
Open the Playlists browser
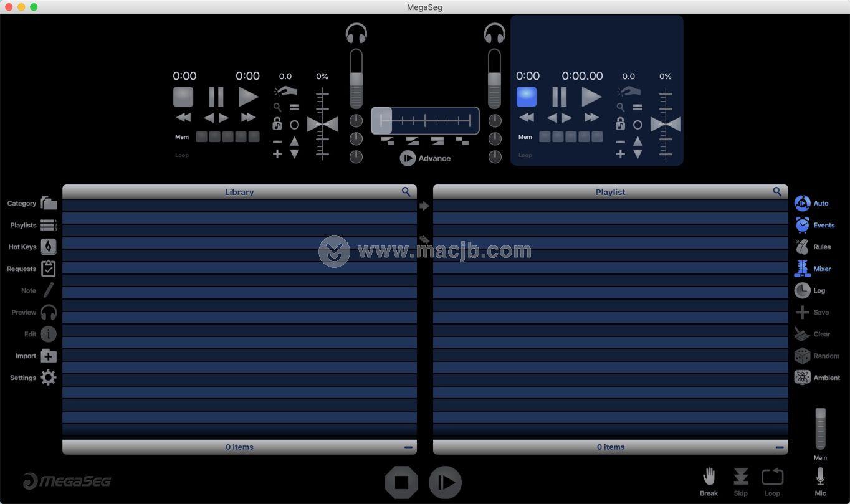(x=48, y=225)
